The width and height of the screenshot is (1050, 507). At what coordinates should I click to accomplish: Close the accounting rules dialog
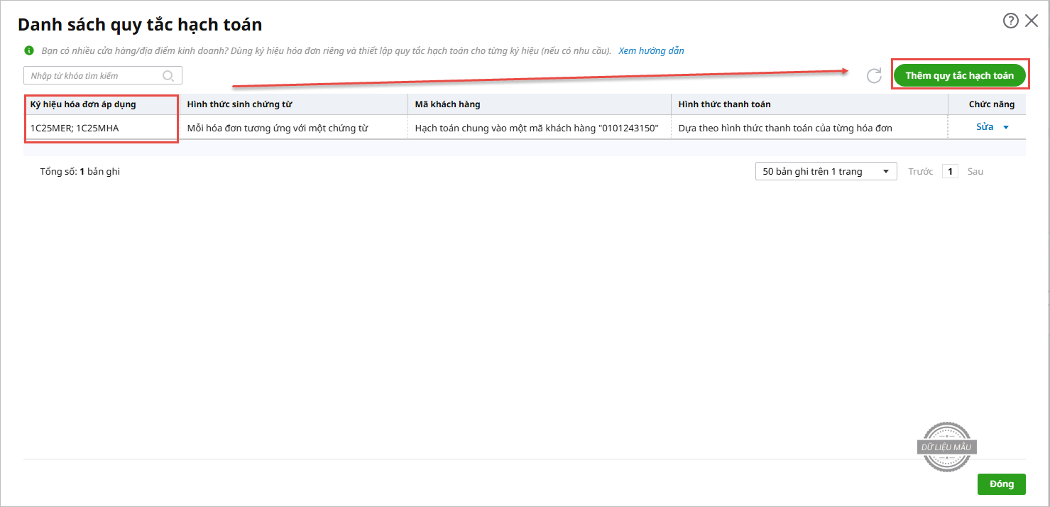[x=1032, y=21]
